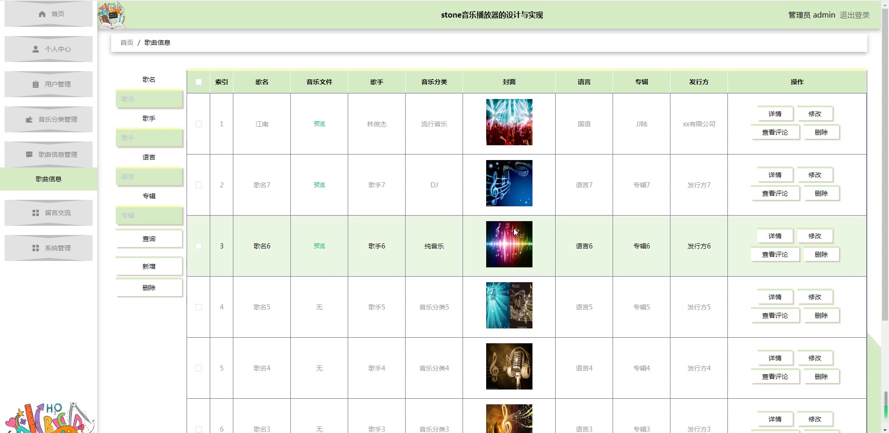Click 修改 for 江南 row
Viewport: 889px width, 433px height.
pyautogui.click(x=815, y=114)
